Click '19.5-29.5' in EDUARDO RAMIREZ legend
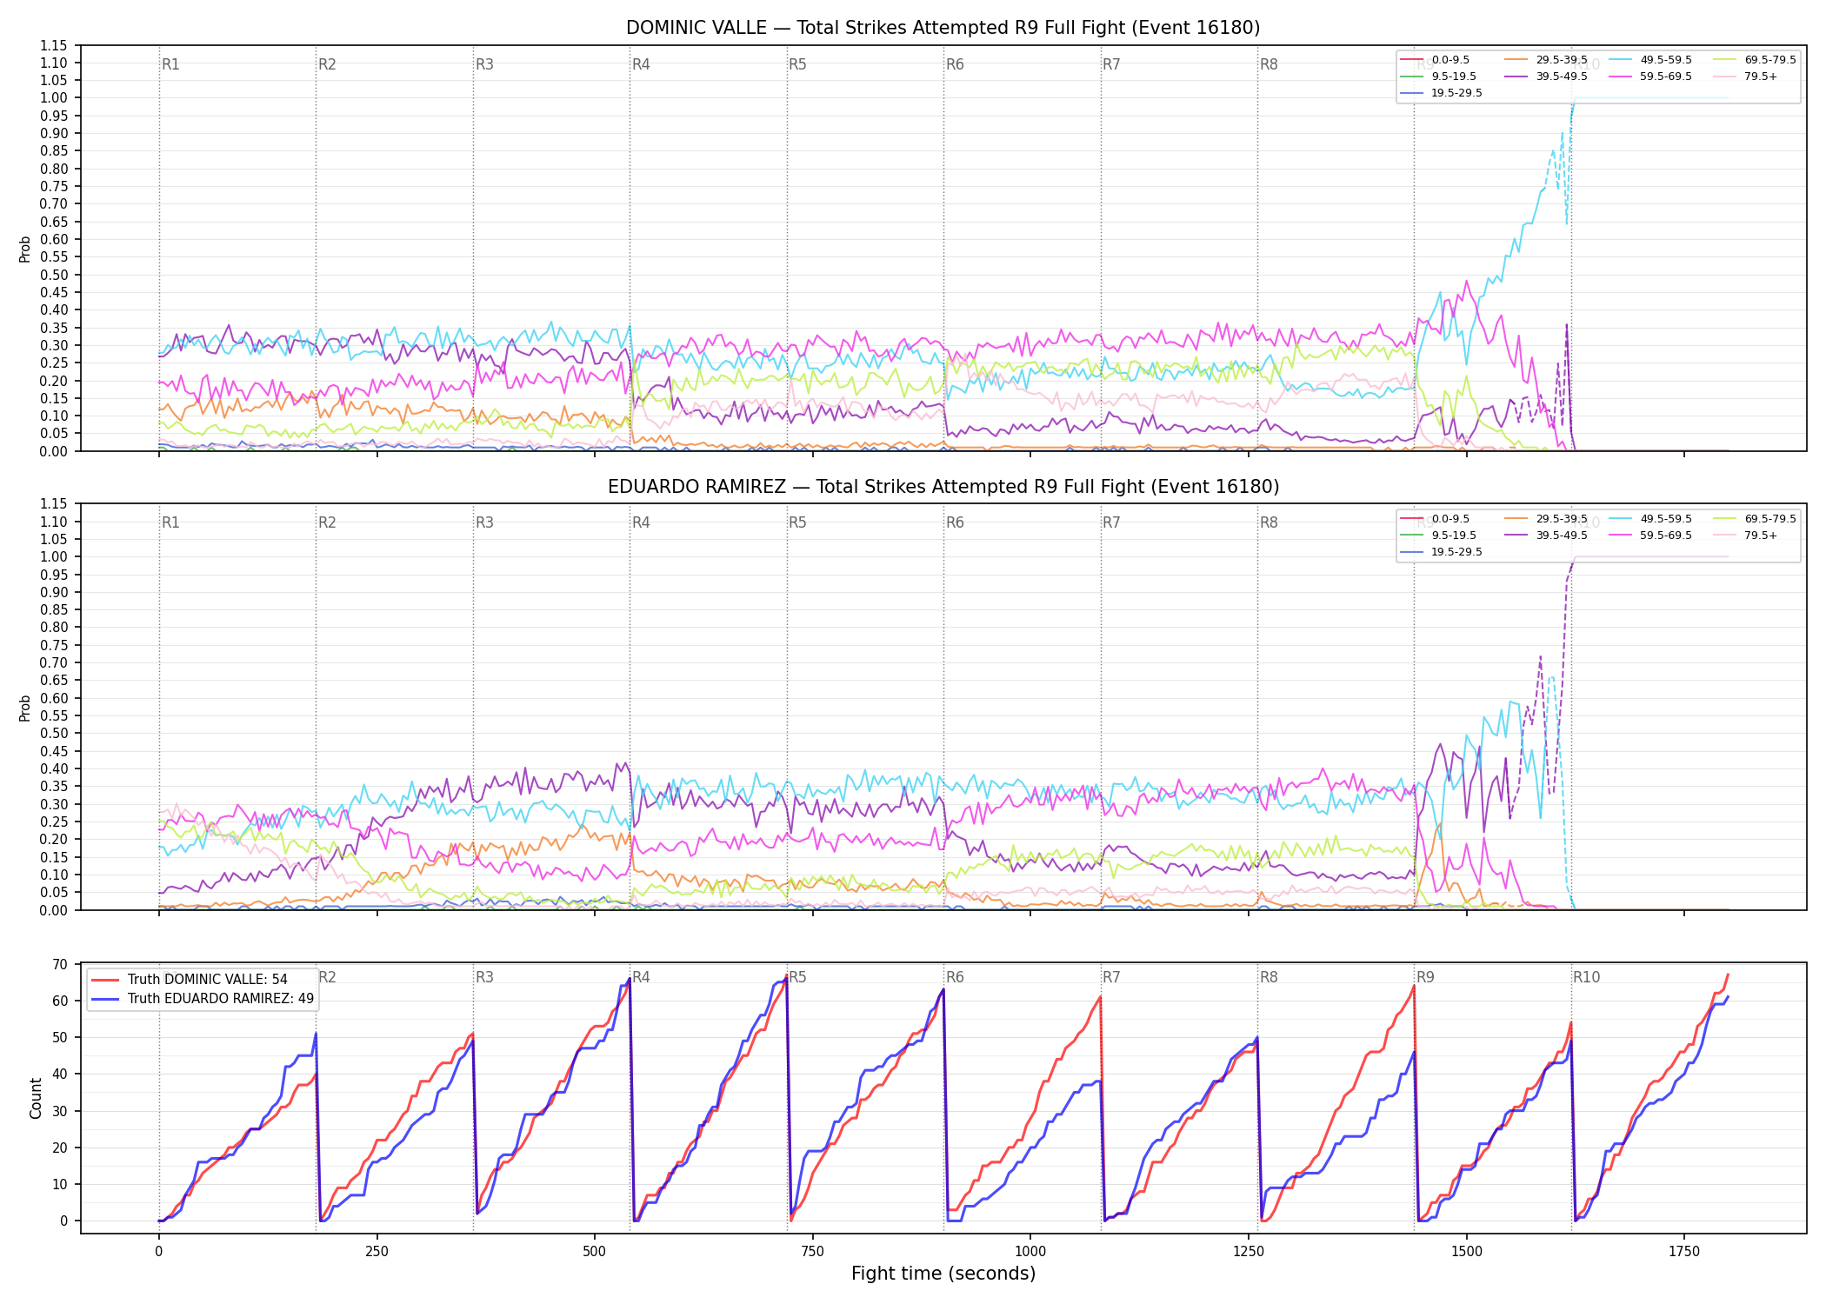 1456,552
